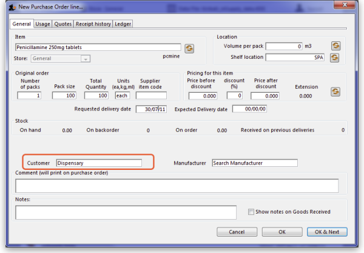Click the Search Manufacturer field
Viewport: 364px width, 253px height.
[254, 163]
